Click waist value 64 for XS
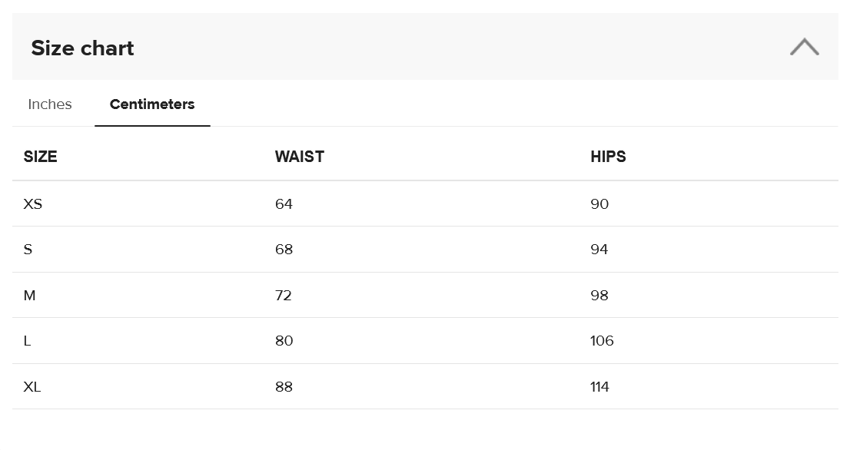850x450 pixels. pos(284,204)
